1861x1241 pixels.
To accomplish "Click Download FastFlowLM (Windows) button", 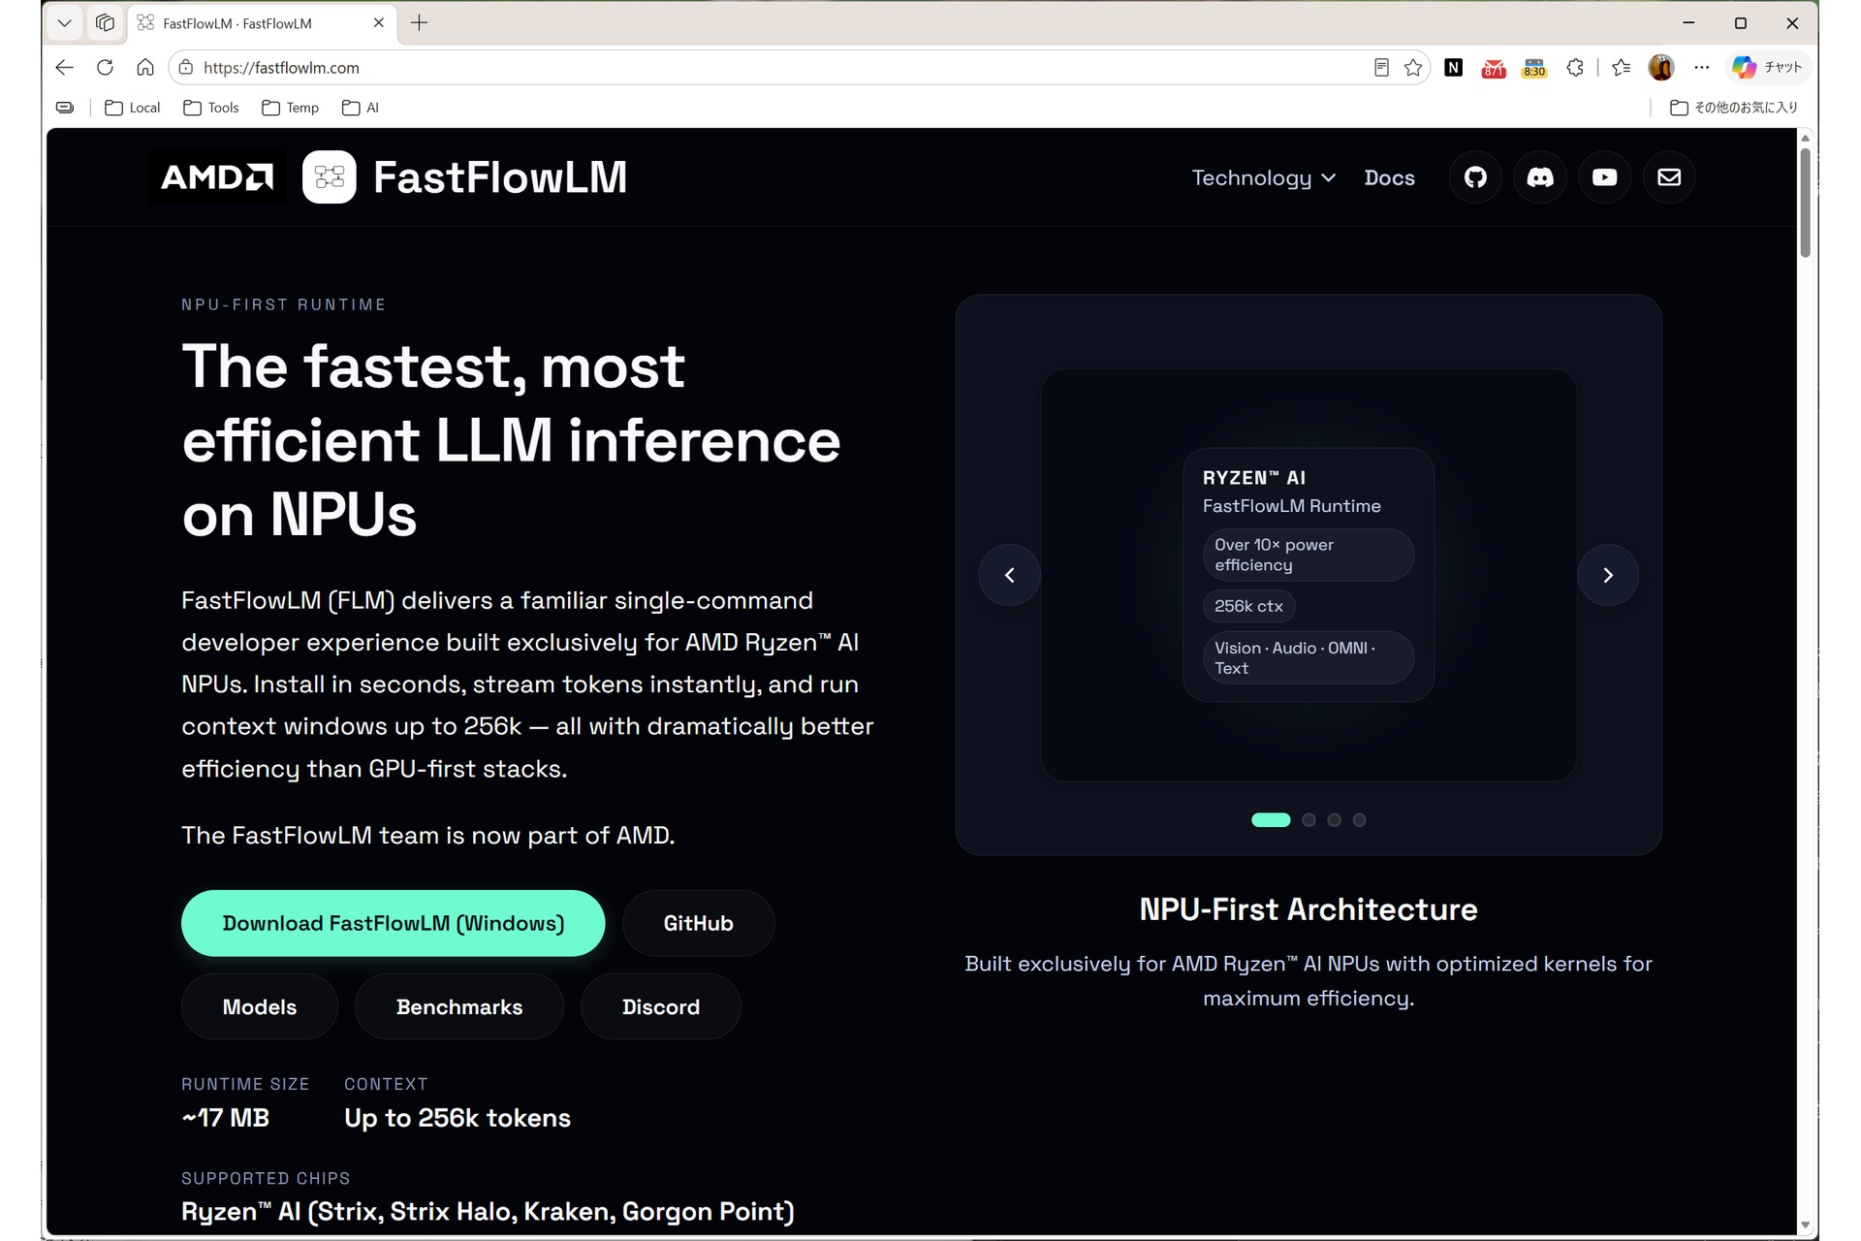I will pyautogui.click(x=393, y=923).
